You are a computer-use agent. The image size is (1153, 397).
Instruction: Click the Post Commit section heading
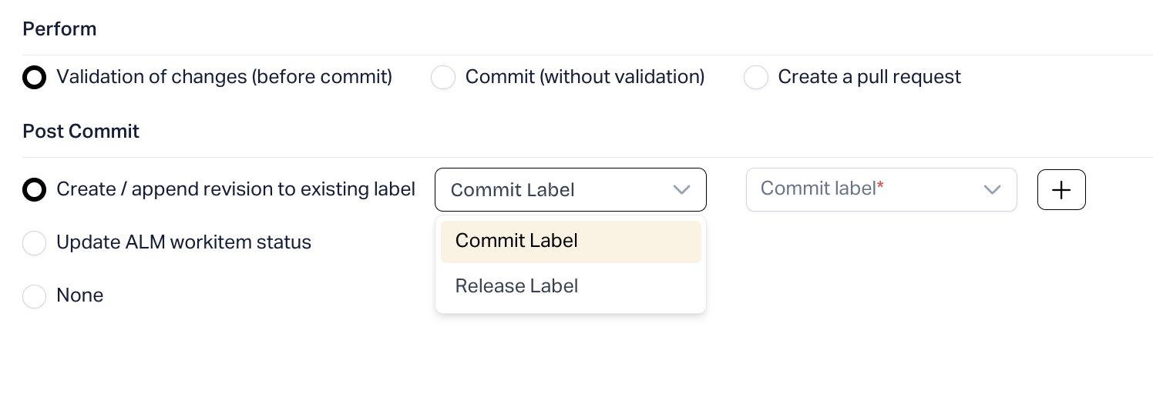pyautogui.click(x=81, y=131)
